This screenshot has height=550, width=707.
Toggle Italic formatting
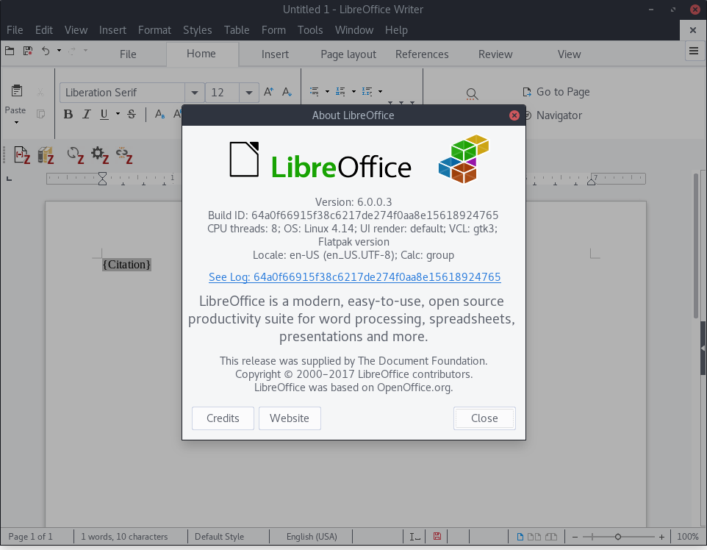pos(86,114)
